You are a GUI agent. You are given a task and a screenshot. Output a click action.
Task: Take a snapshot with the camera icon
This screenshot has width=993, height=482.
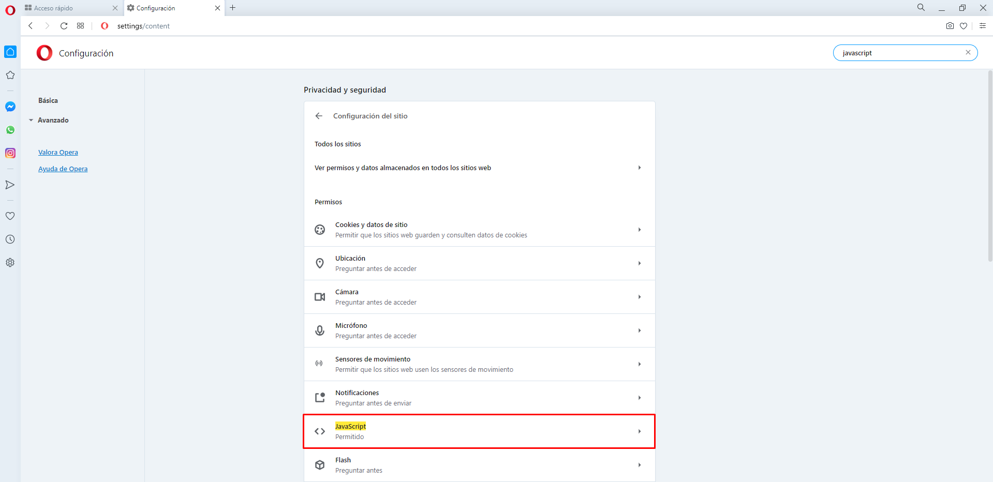[950, 26]
